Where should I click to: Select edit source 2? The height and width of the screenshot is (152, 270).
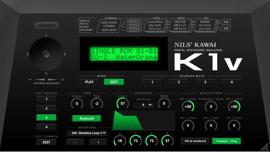[x=46, y=108]
